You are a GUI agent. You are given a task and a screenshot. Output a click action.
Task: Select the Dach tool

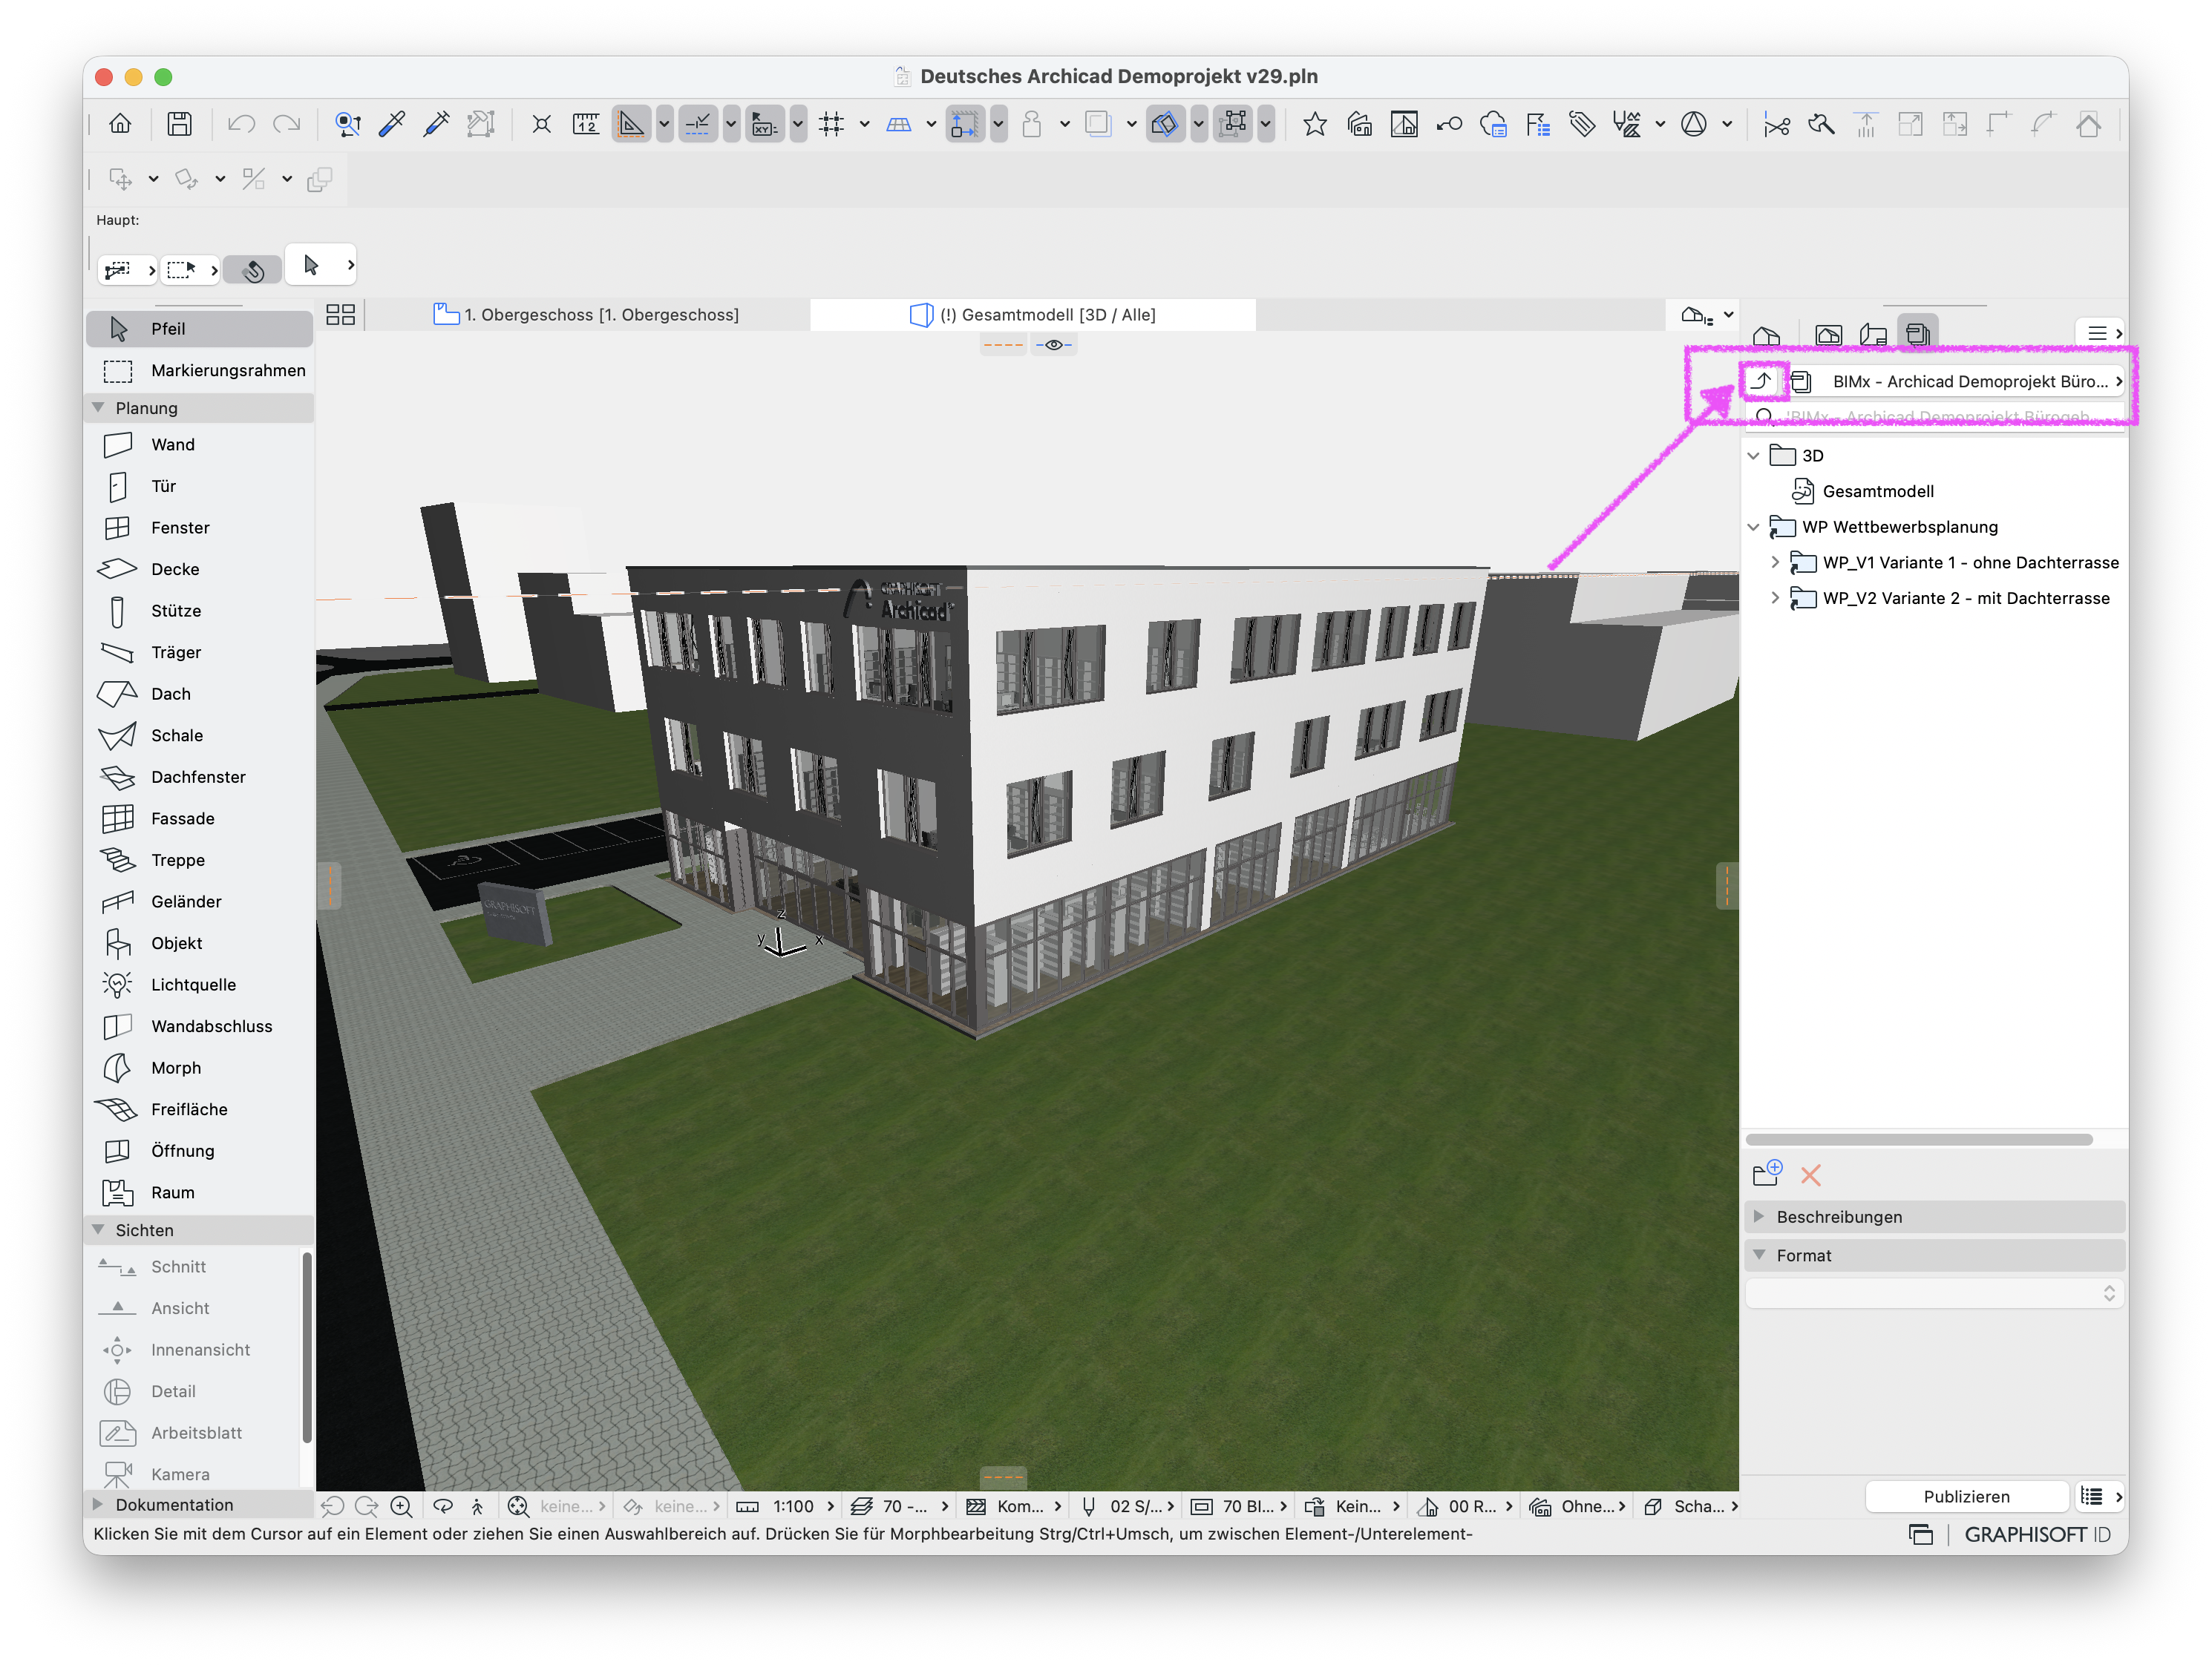199,694
